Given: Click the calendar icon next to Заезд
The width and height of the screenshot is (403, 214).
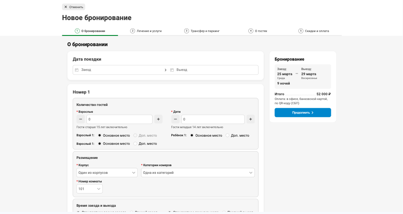Looking at the screenshot, I should pos(76,70).
